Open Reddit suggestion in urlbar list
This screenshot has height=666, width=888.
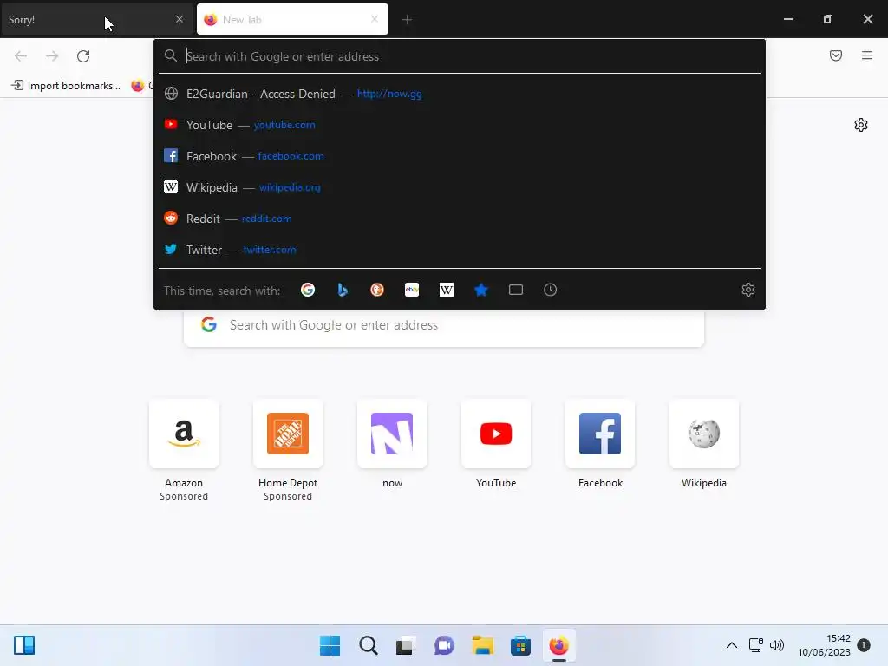coord(460,219)
